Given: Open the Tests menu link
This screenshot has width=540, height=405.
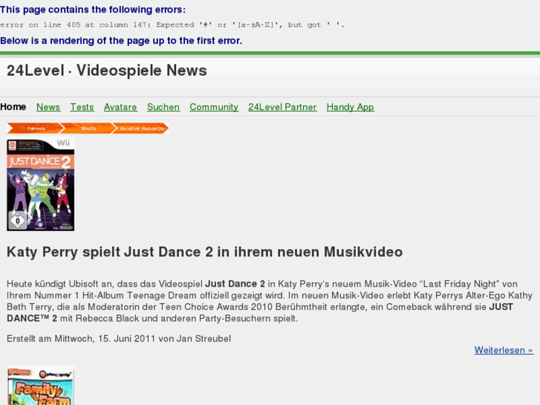Looking at the screenshot, I should 82,107.
